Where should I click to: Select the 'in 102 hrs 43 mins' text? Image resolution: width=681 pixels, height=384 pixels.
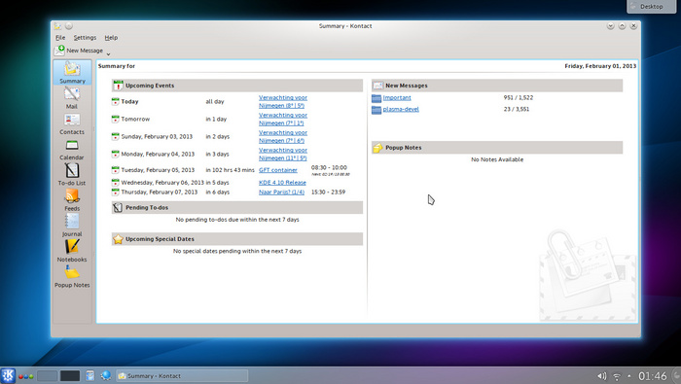(x=230, y=170)
